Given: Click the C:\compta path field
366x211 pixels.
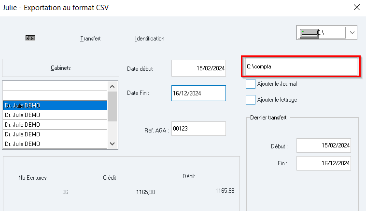Looking at the screenshot, I should (301, 66).
